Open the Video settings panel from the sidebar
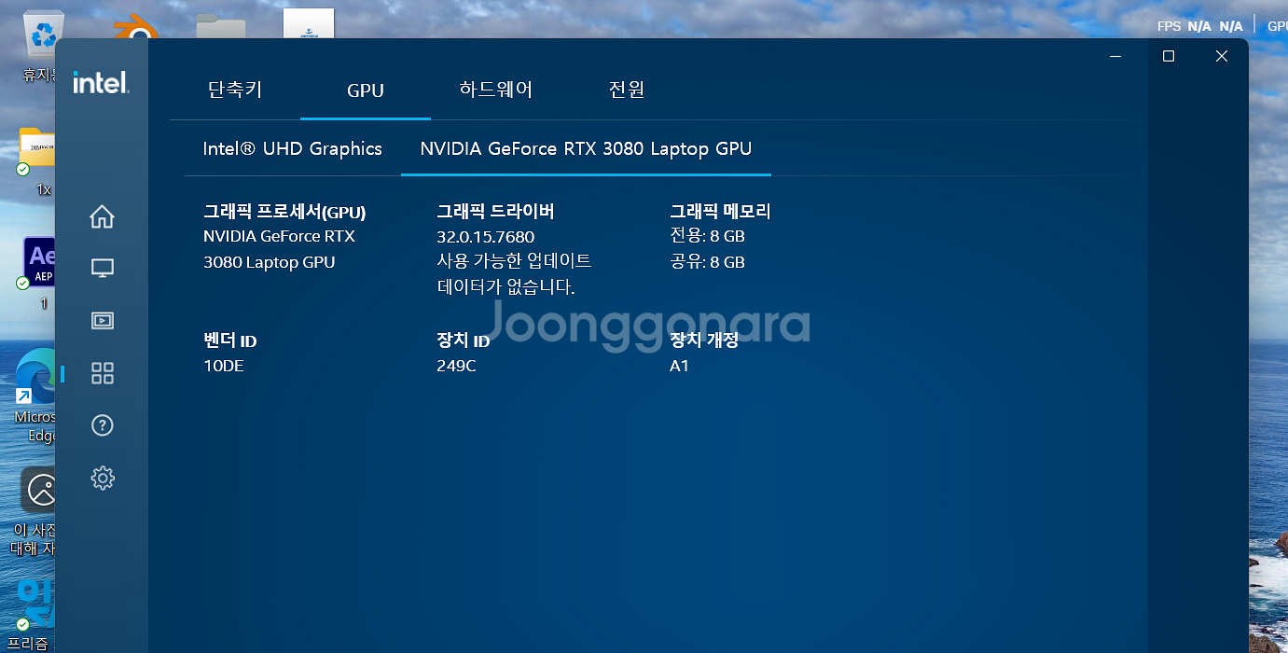Viewport: 1288px width, 653px height. click(x=102, y=320)
